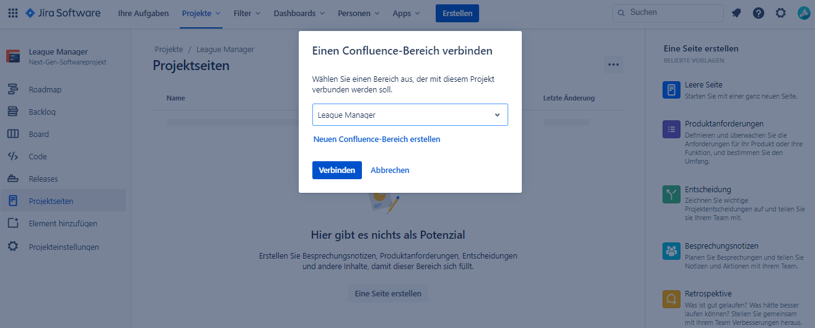Click the user avatar icon
The height and width of the screenshot is (328, 815).
(x=803, y=13)
